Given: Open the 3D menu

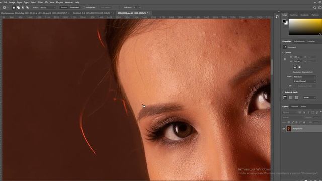Looking at the screenshot, I should 46,2.
